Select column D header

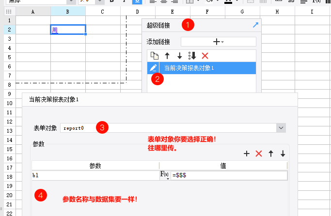pyautogui.click(x=138, y=12)
